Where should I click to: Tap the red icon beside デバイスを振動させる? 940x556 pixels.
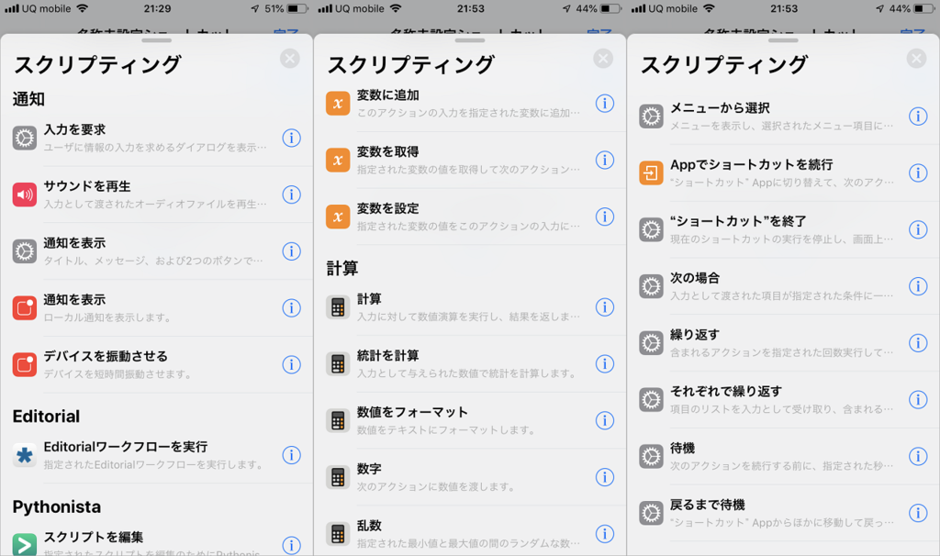(25, 365)
